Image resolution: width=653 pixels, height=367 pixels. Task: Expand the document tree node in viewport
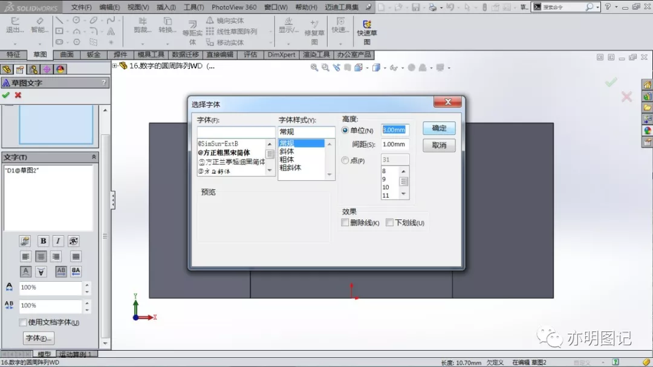pos(115,66)
